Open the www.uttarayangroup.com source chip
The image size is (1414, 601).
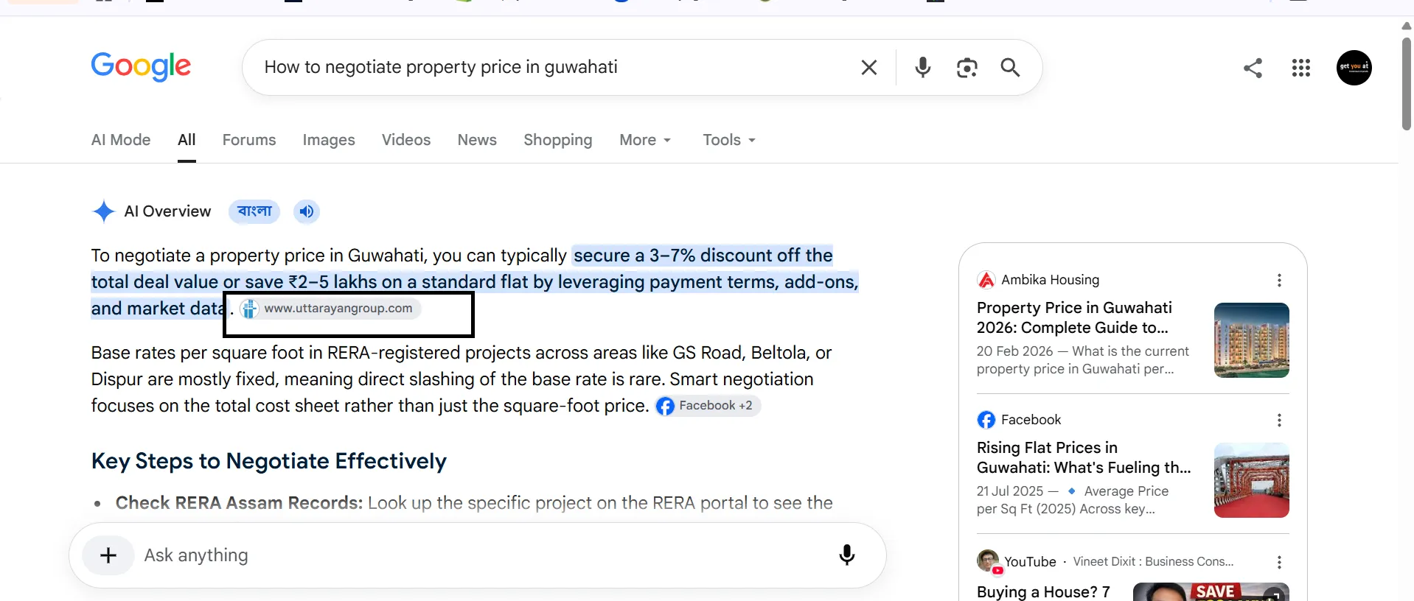pos(330,309)
